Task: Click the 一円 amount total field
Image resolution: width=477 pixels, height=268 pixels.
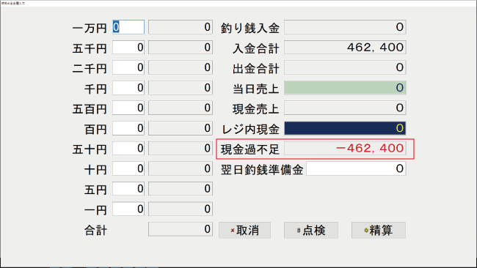Action: 181,209
